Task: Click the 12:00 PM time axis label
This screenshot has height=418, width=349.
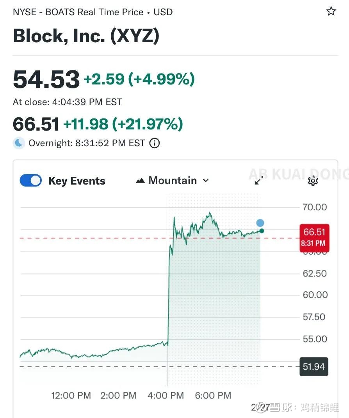Action: click(71, 395)
